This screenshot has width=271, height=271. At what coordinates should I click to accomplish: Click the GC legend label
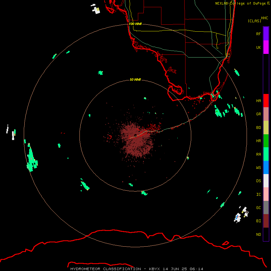(258, 208)
